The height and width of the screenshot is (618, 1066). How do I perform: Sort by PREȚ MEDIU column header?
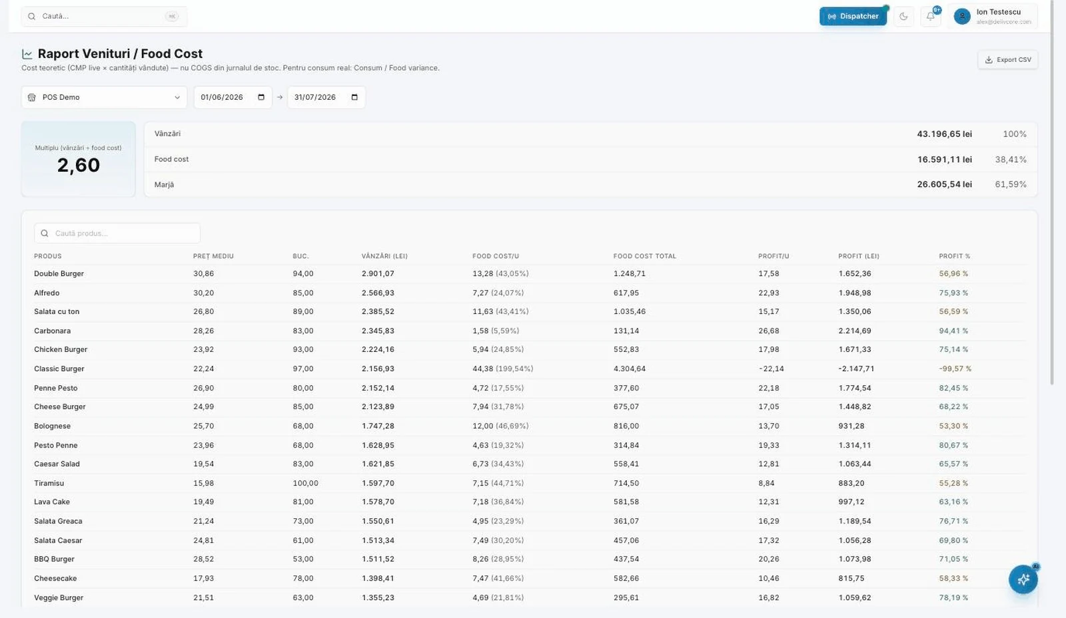(213, 256)
